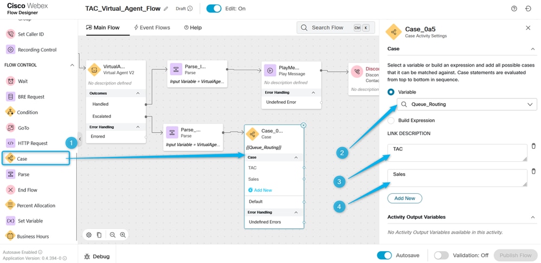The image size is (541, 263).
Task: Select the Wait activity icon
Action: coord(10,81)
